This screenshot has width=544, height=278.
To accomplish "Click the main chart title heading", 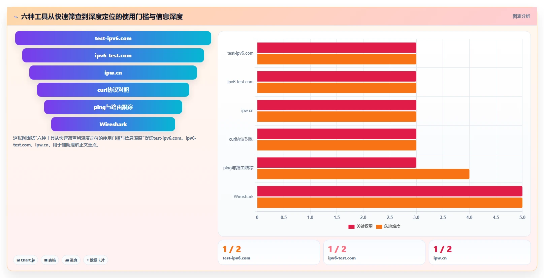I will (x=102, y=17).
